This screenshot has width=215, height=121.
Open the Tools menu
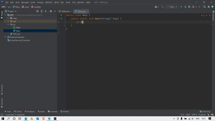pyautogui.click(x=68, y=2)
